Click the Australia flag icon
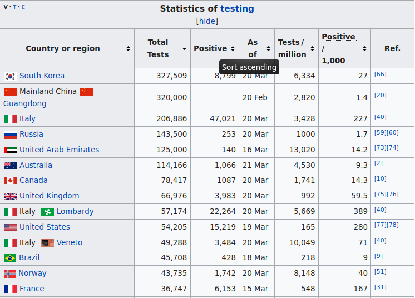This screenshot has width=415, height=298. pos(10,166)
